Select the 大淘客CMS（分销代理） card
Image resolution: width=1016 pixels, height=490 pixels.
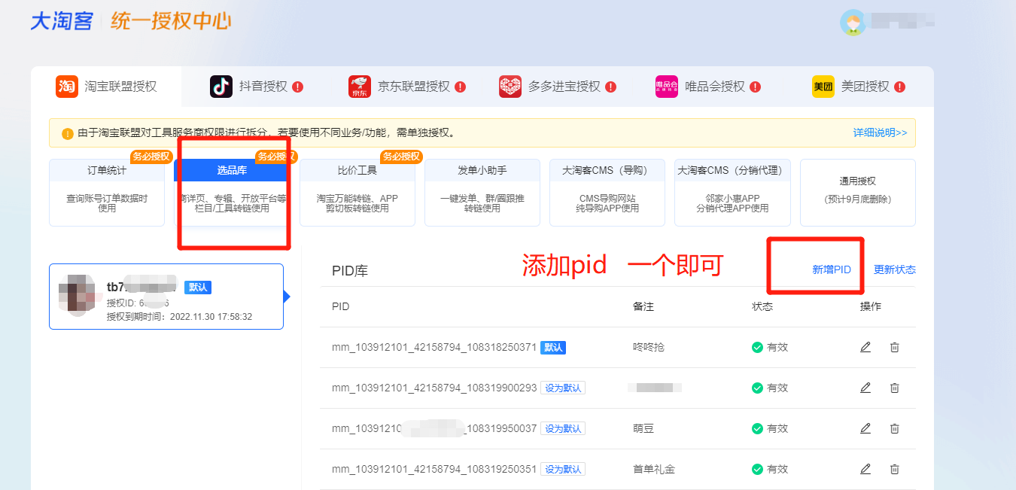point(732,193)
